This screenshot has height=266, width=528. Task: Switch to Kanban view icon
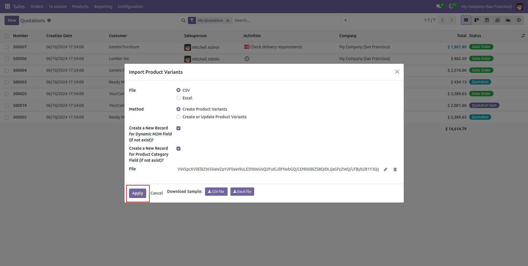click(x=476, y=20)
